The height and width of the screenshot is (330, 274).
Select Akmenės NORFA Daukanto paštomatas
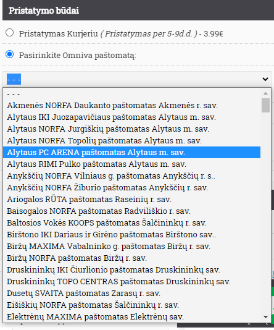[x=131, y=105]
